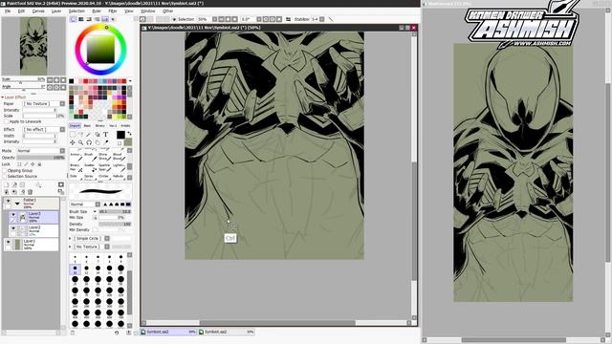
Task: Show the RGB slider panel icon
Action: click(x=81, y=19)
